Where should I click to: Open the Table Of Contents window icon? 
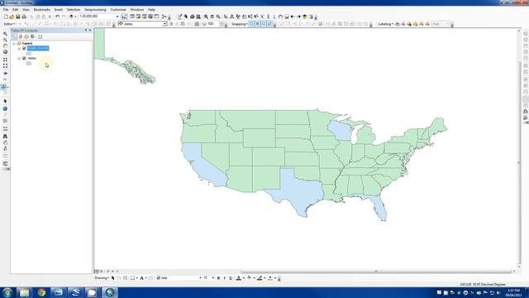(x=132, y=17)
